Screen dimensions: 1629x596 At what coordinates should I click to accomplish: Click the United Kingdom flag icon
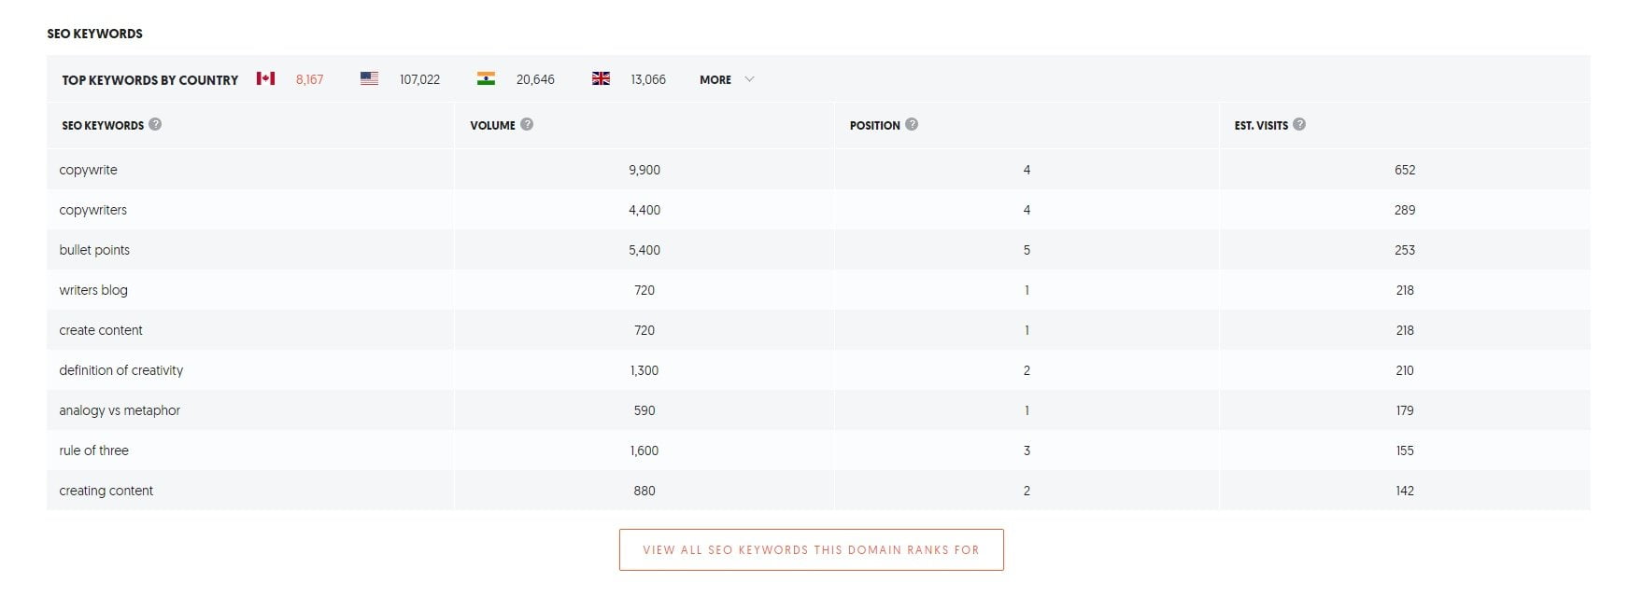pyautogui.click(x=601, y=78)
